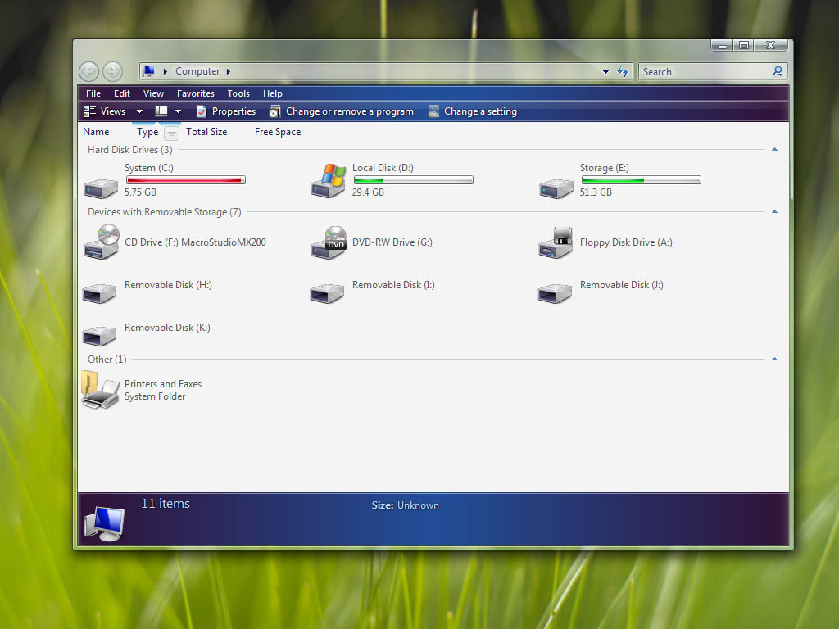This screenshot has height=629, width=839.
Task: Click the Change or remove a program icon
Action: point(274,111)
